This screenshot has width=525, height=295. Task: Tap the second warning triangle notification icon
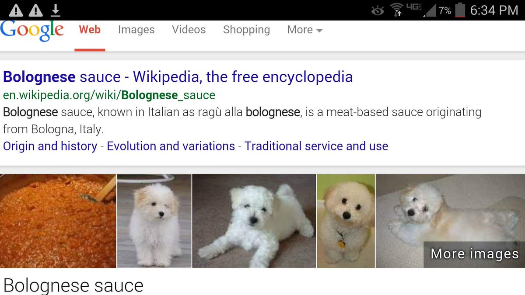pyautogui.click(x=36, y=10)
